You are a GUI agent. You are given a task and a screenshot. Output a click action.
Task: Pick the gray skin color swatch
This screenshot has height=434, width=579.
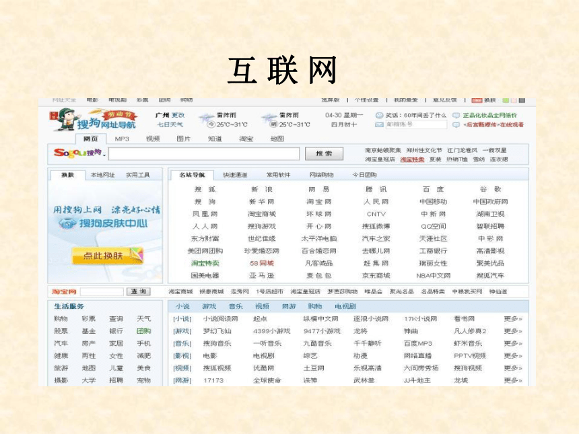click(522, 100)
